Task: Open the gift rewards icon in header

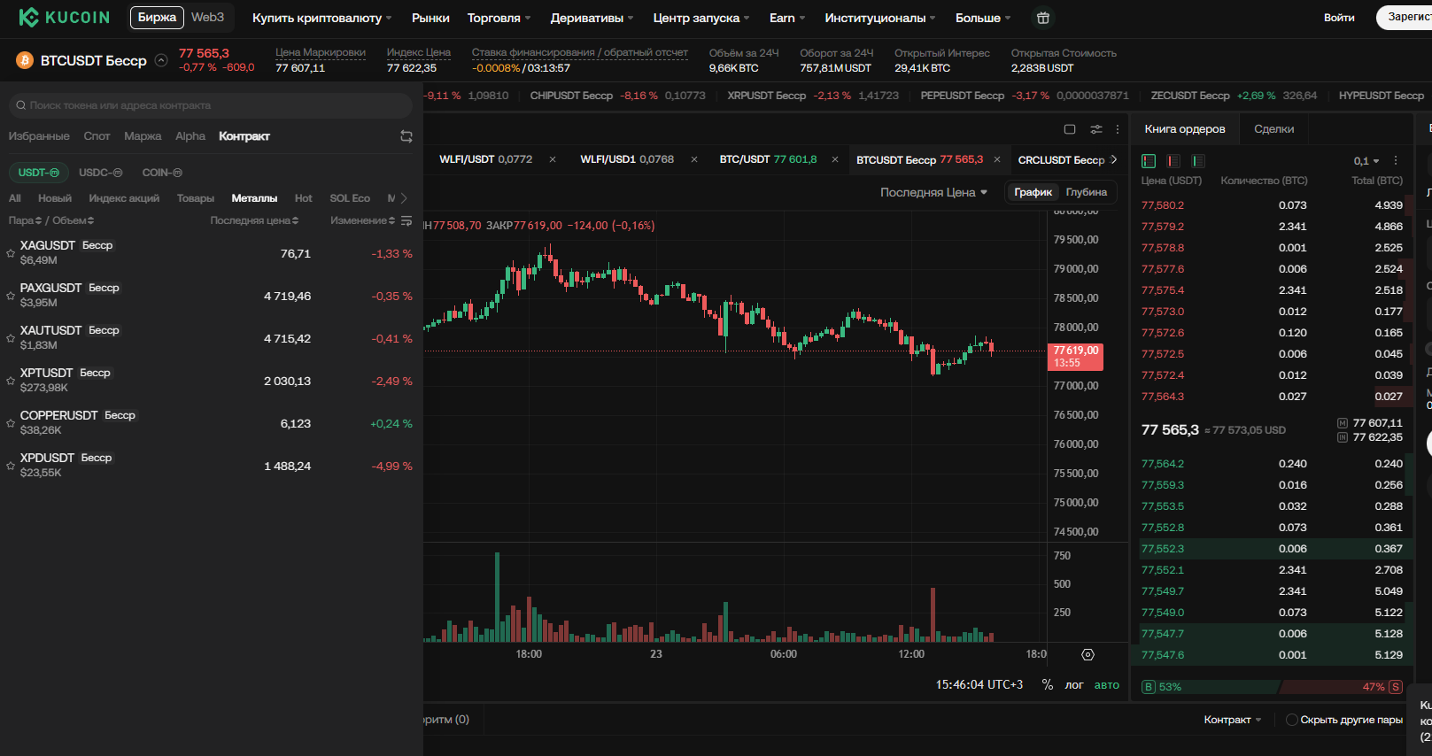Action: 1043,18
